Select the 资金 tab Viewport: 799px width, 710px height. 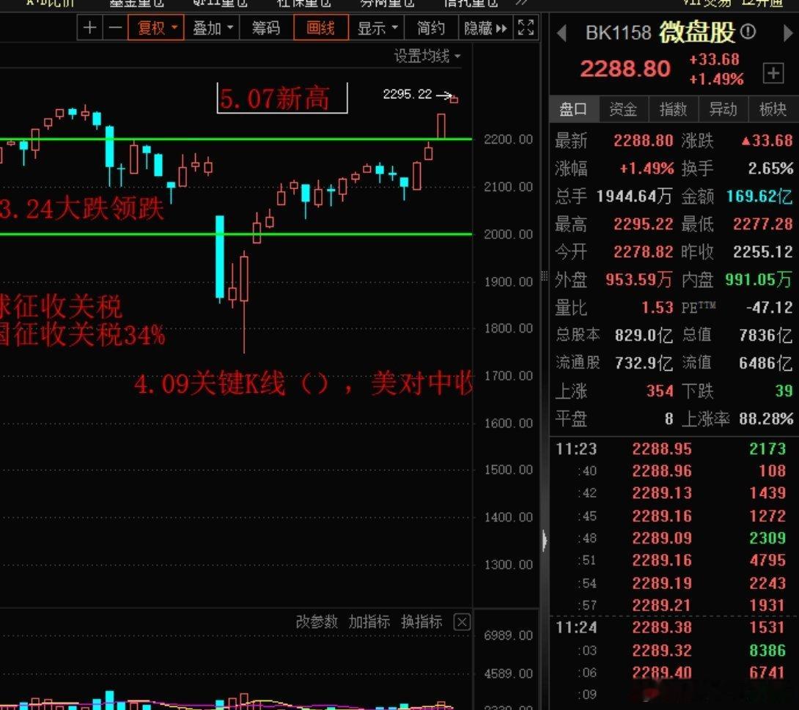[x=623, y=109]
